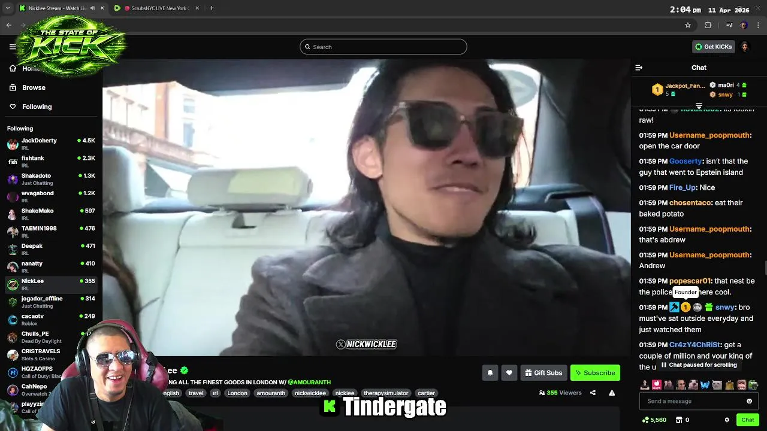Screen dimensions: 767x431
Task: Open Following in the sidebar
Action: tap(37, 107)
